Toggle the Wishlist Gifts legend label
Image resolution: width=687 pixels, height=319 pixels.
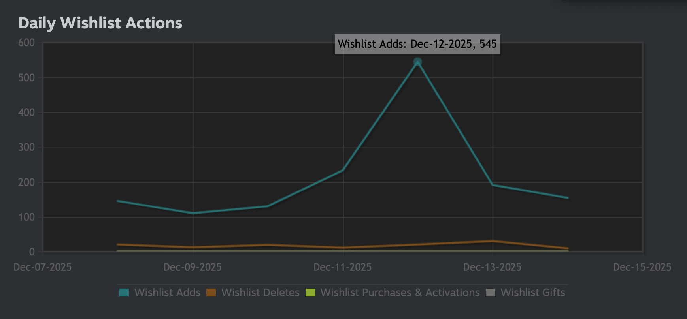coord(532,293)
